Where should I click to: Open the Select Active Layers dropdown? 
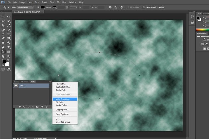pyautogui.click(x=25, y=7)
